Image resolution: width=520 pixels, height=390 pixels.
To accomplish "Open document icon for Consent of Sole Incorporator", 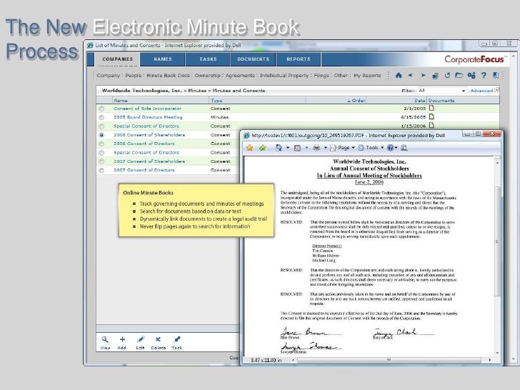I will (x=431, y=108).
